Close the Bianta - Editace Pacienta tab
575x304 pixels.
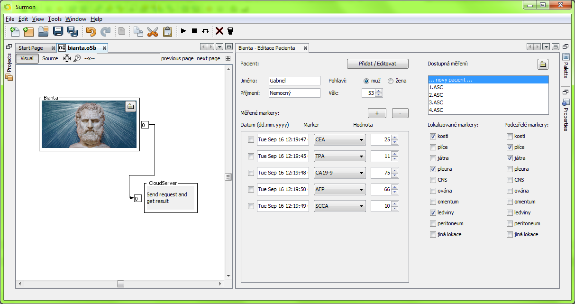pos(306,48)
